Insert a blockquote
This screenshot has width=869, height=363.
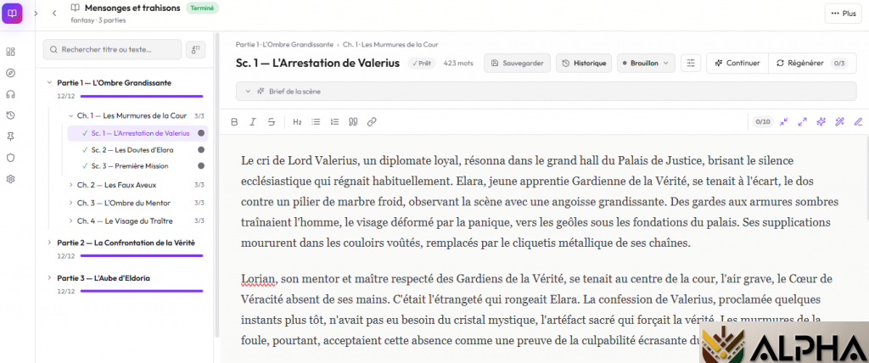(x=353, y=122)
